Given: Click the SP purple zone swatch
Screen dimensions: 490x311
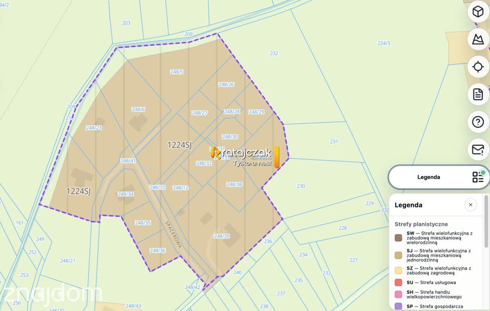Looking at the screenshot, I should pos(399,306).
